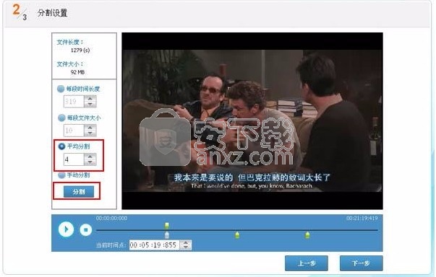The height and width of the screenshot is (277, 436).
Task: Click the stop playback button
Action: click(85, 230)
